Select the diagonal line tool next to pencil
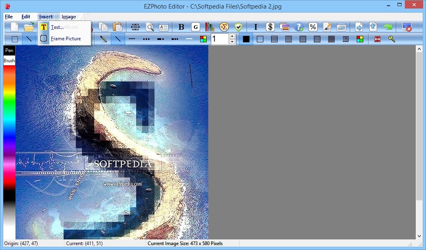 point(118,39)
